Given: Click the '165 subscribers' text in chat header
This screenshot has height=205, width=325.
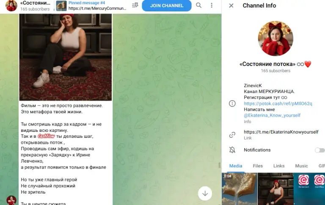Looking at the screenshot, I should pyautogui.click(x=35, y=9).
